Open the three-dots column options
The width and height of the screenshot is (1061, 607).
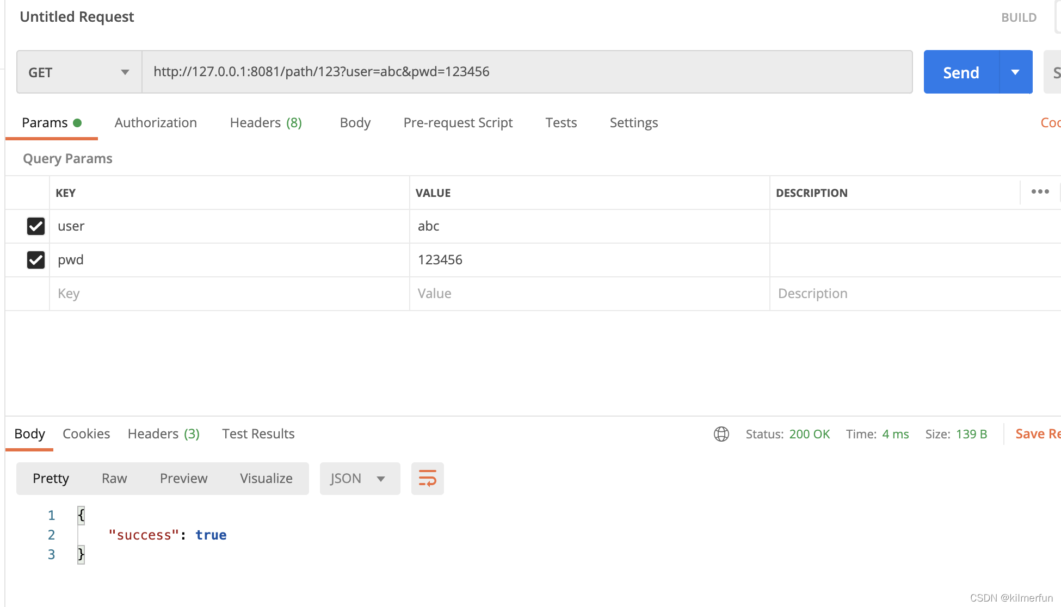pos(1040,192)
